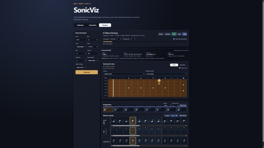Click TAB scrollbar right arrow
This screenshot has height=148, width=264.
coord(186,136)
